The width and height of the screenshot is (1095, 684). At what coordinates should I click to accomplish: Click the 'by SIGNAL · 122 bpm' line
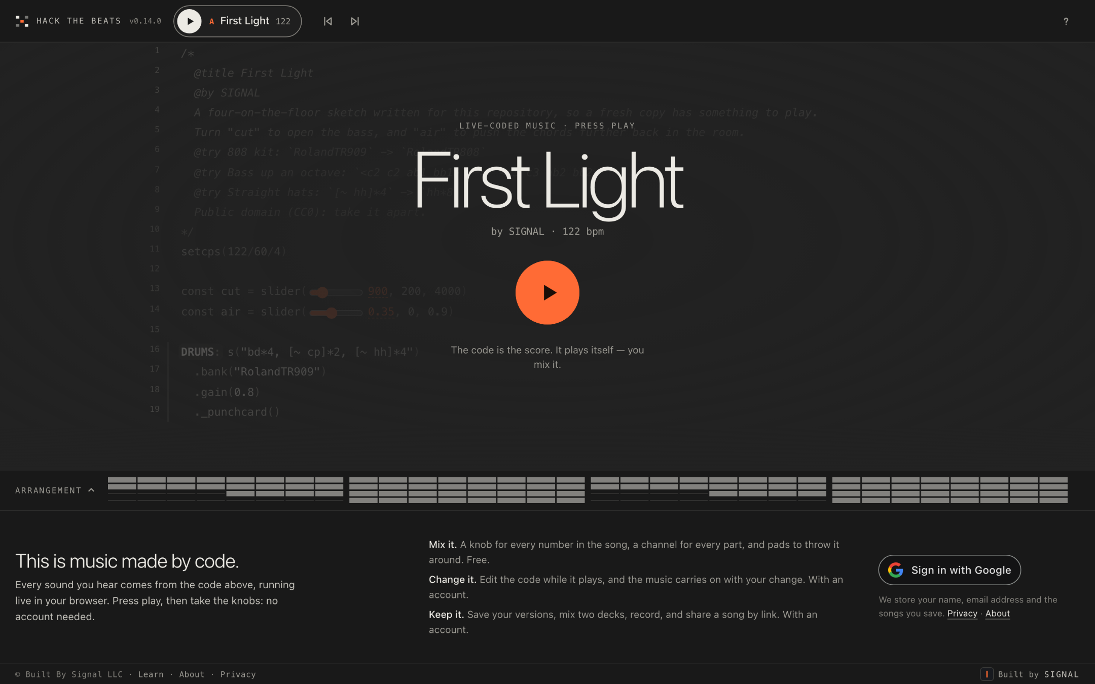(547, 232)
